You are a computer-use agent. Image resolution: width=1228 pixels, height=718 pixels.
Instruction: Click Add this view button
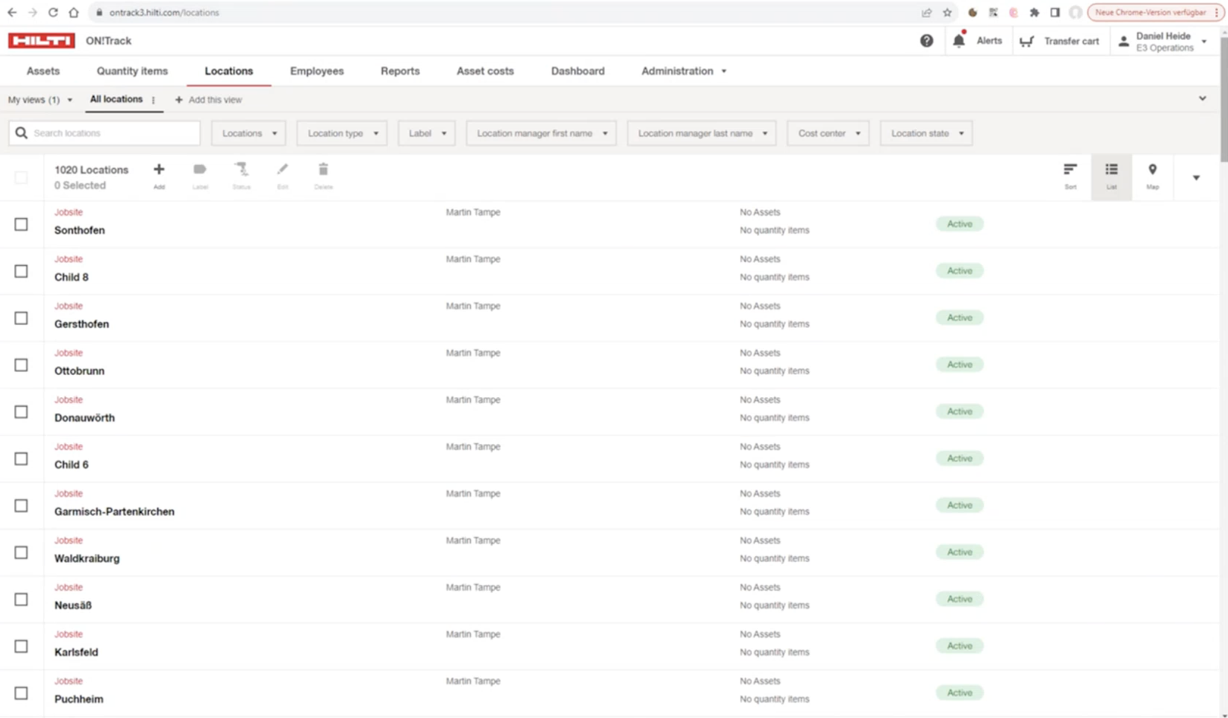coord(209,100)
